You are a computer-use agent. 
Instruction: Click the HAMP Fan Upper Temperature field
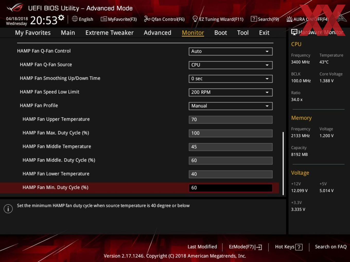(x=231, y=119)
